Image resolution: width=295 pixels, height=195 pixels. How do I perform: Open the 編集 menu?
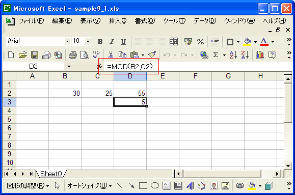[x=62, y=21]
